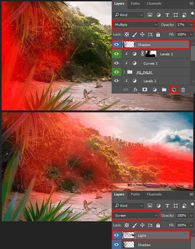
Task: Hide the Shadow layer in Multiply panel
Action: tap(117, 44)
